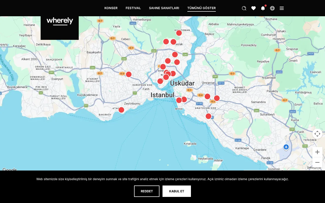Viewport: 325px width, 203px height.
Task: Click the Sultanbeyli map label
Action: tap(267, 114)
